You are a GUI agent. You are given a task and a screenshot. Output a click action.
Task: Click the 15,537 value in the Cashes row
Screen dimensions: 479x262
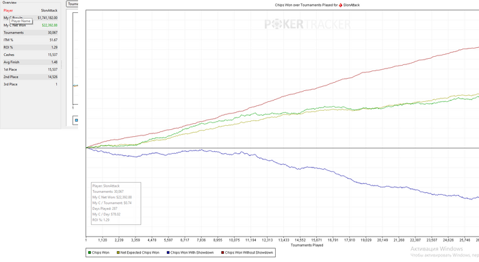pyautogui.click(x=53, y=55)
